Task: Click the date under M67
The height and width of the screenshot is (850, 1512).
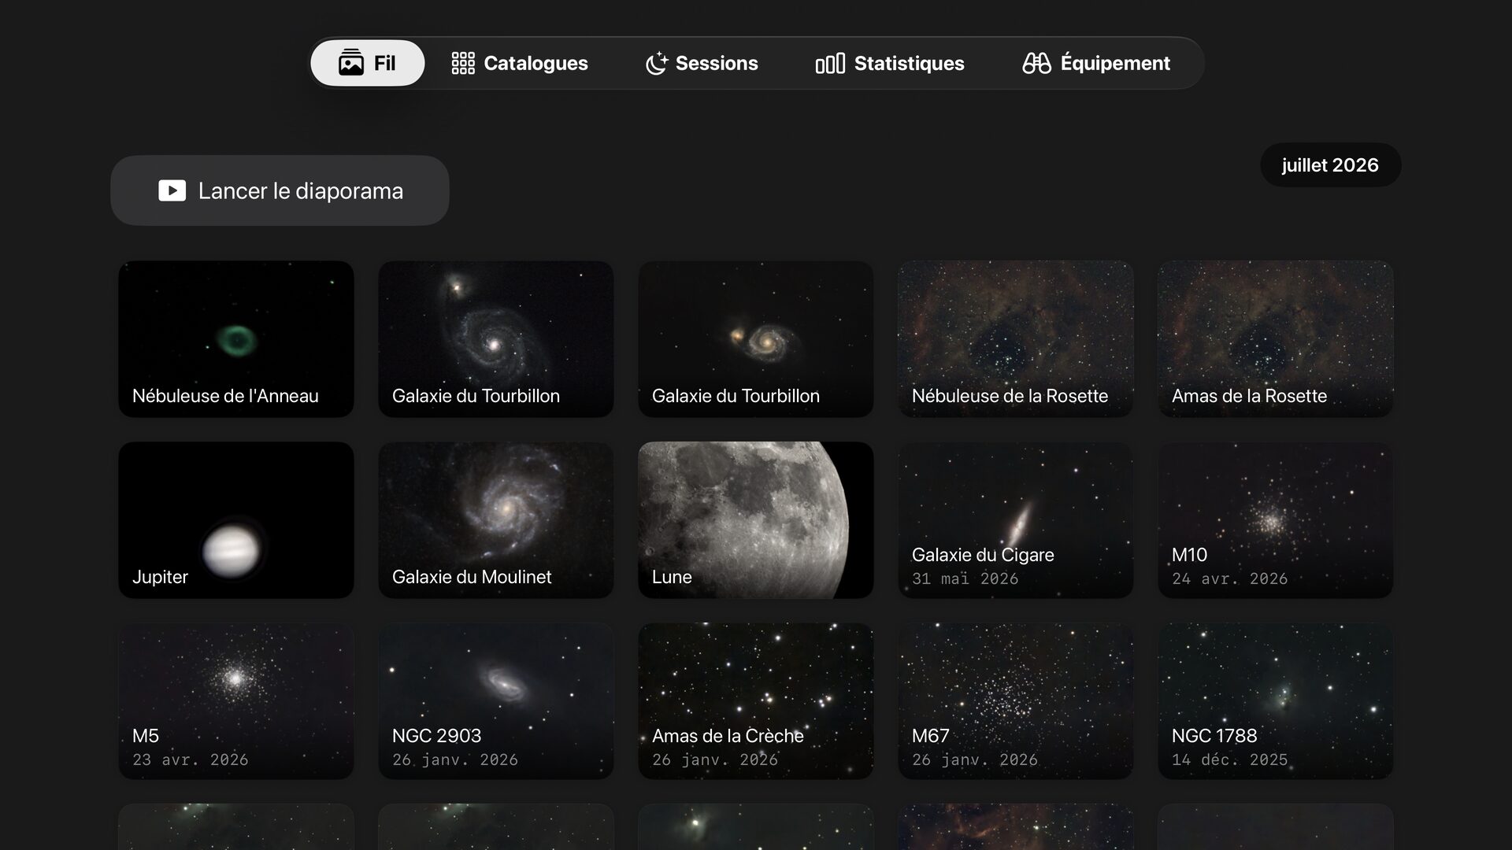Action: 974,759
